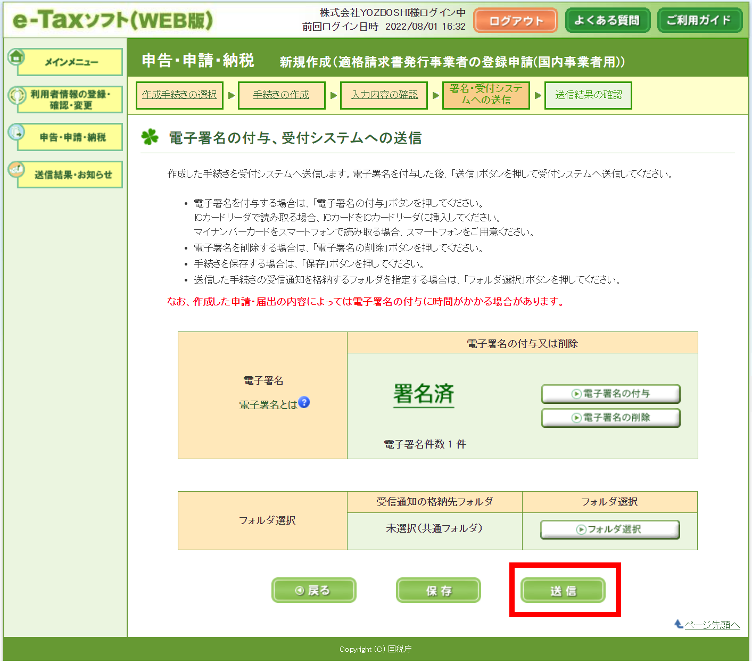The image size is (752, 663).
Task: Open the メインメニュー sidebar item
Action: 70,62
